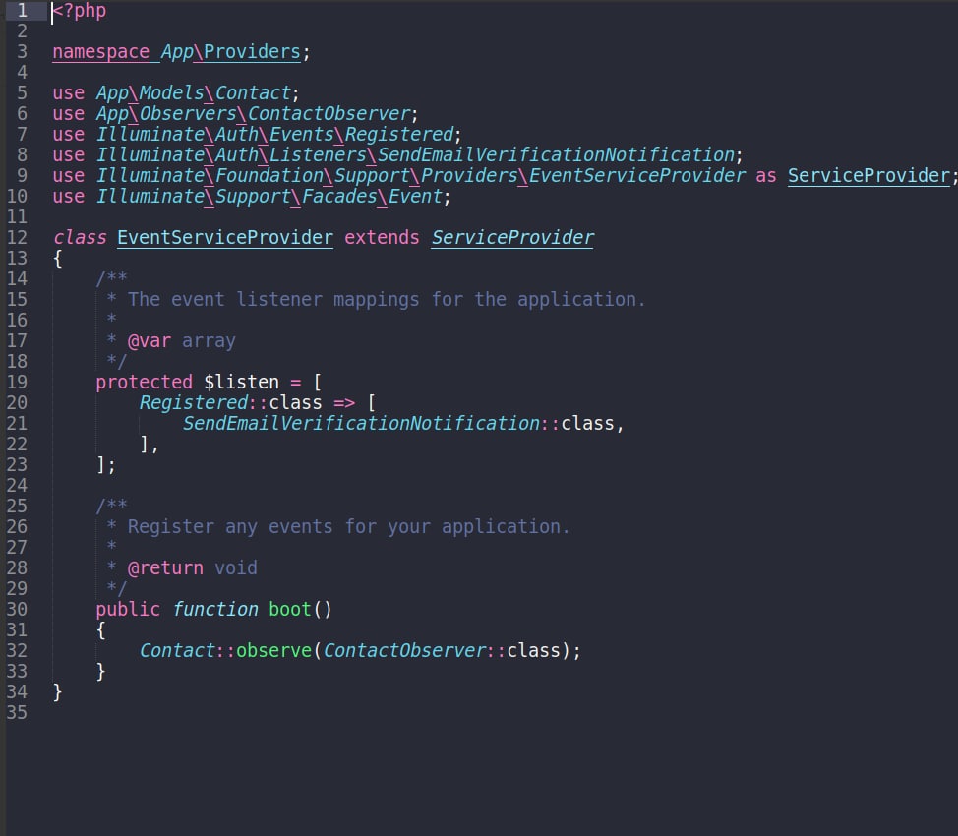The height and width of the screenshot is (836, 958).
Task: Click 'Foundation' on line 9
Action: 269,176
